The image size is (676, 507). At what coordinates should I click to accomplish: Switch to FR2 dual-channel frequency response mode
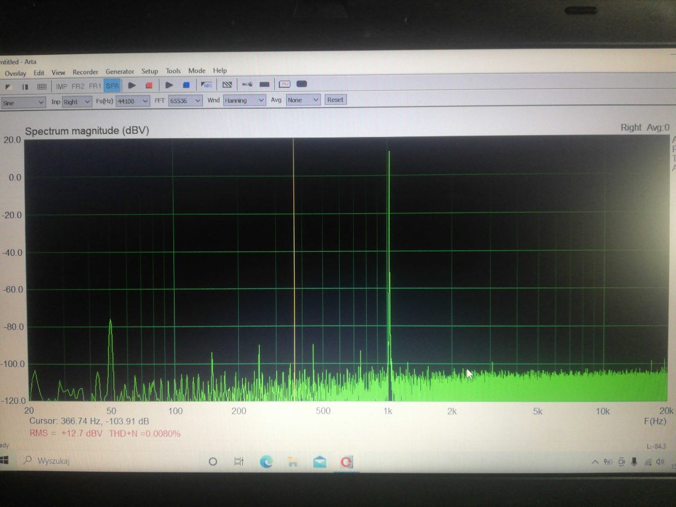click(x=78, y=86)
